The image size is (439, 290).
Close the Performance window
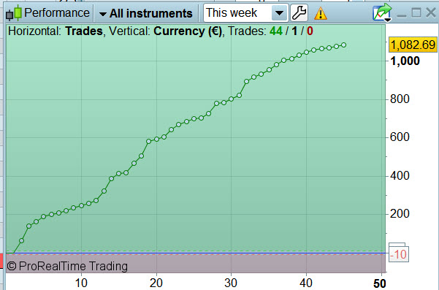click(x=431, y=12)
